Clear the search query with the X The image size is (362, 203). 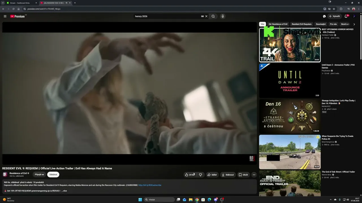[206, 16]
